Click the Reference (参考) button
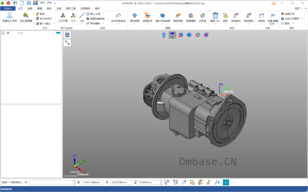308x192 pixels. pos(40,14)
